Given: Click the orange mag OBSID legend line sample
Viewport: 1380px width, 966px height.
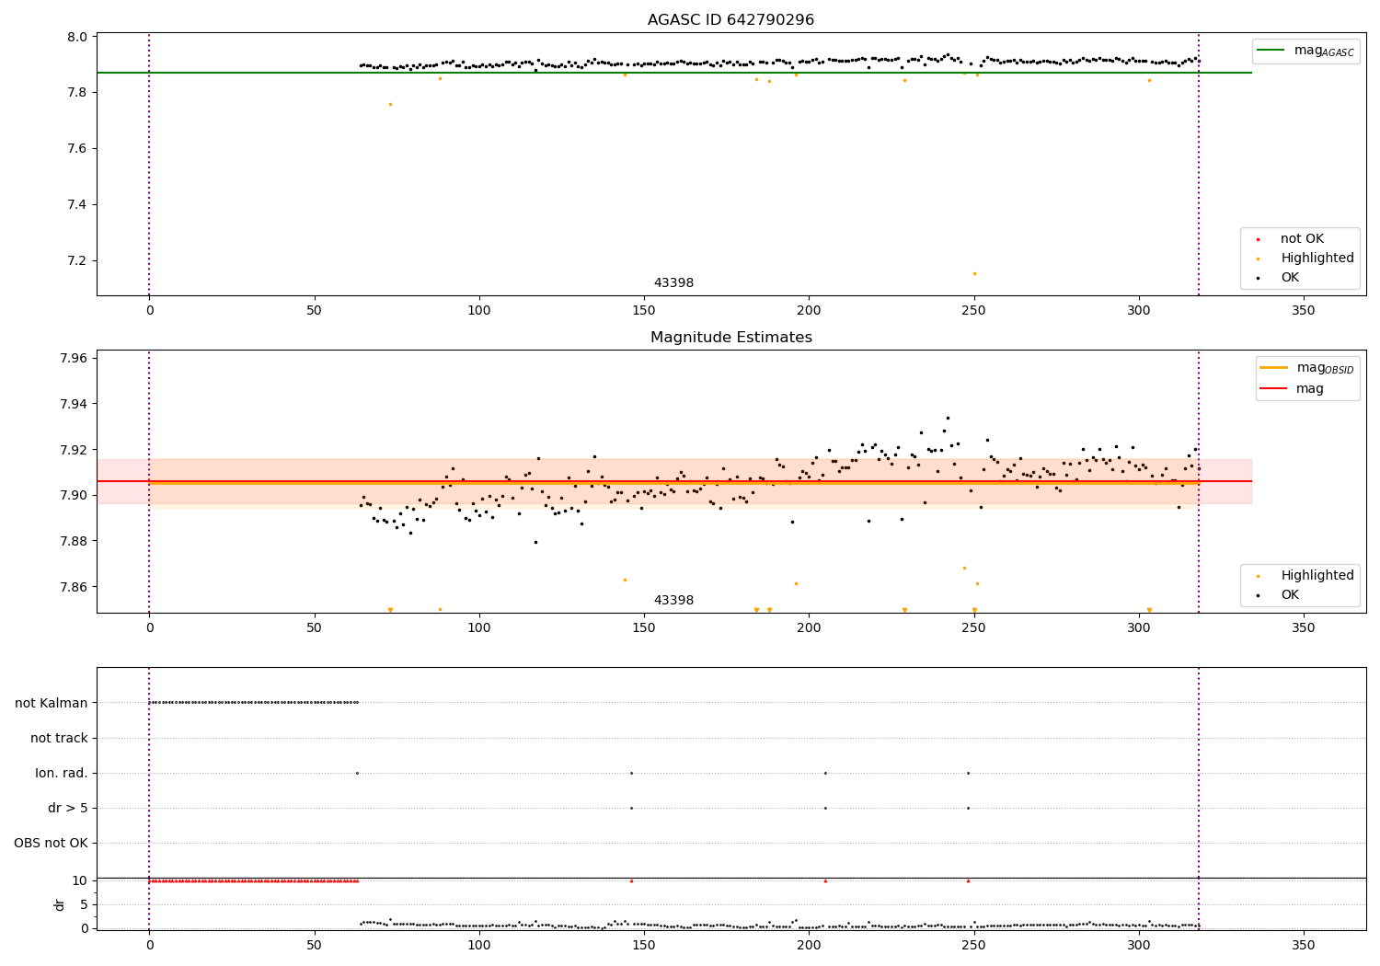Looking at the screenshot, I should coord(1274,368).
